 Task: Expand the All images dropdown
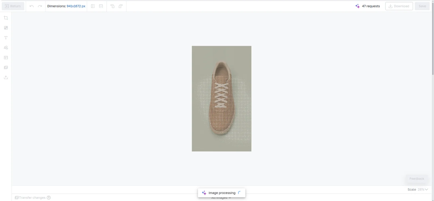coord(221,198)
